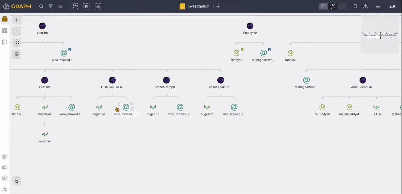Select the 464m Leak Pa... node
The height and width of the screenshot is (194, 402).
tap(221, 80)
